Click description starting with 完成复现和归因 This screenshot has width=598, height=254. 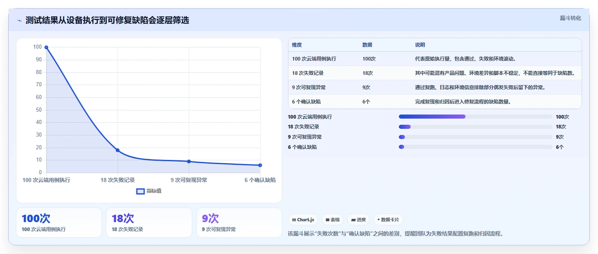[463, 102]
